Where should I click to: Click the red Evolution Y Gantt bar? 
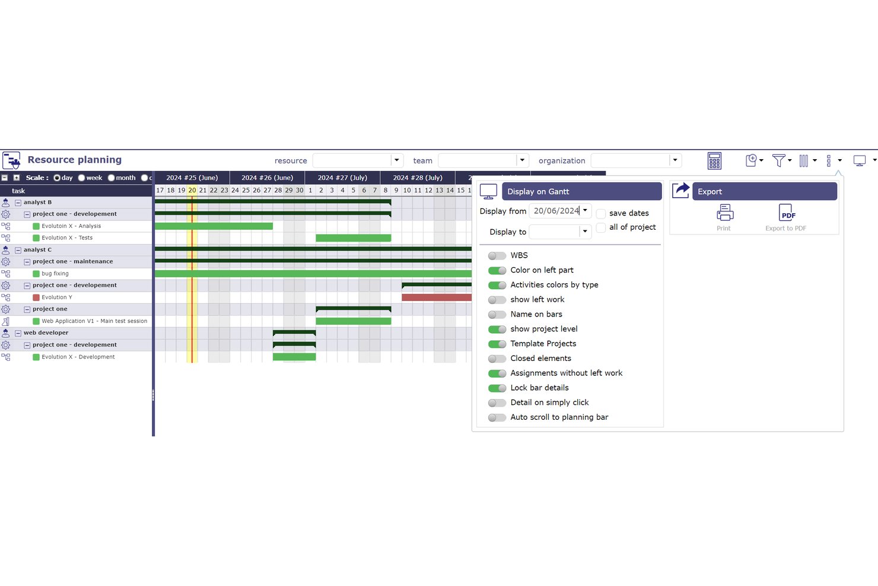click(x=437, y=297)
